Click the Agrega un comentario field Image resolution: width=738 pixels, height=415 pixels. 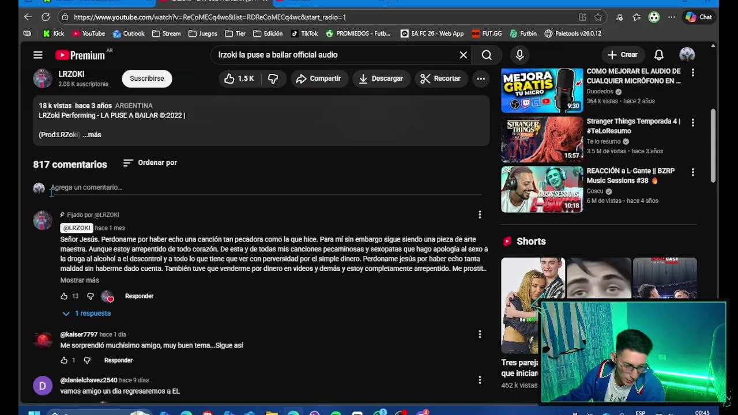266,188
